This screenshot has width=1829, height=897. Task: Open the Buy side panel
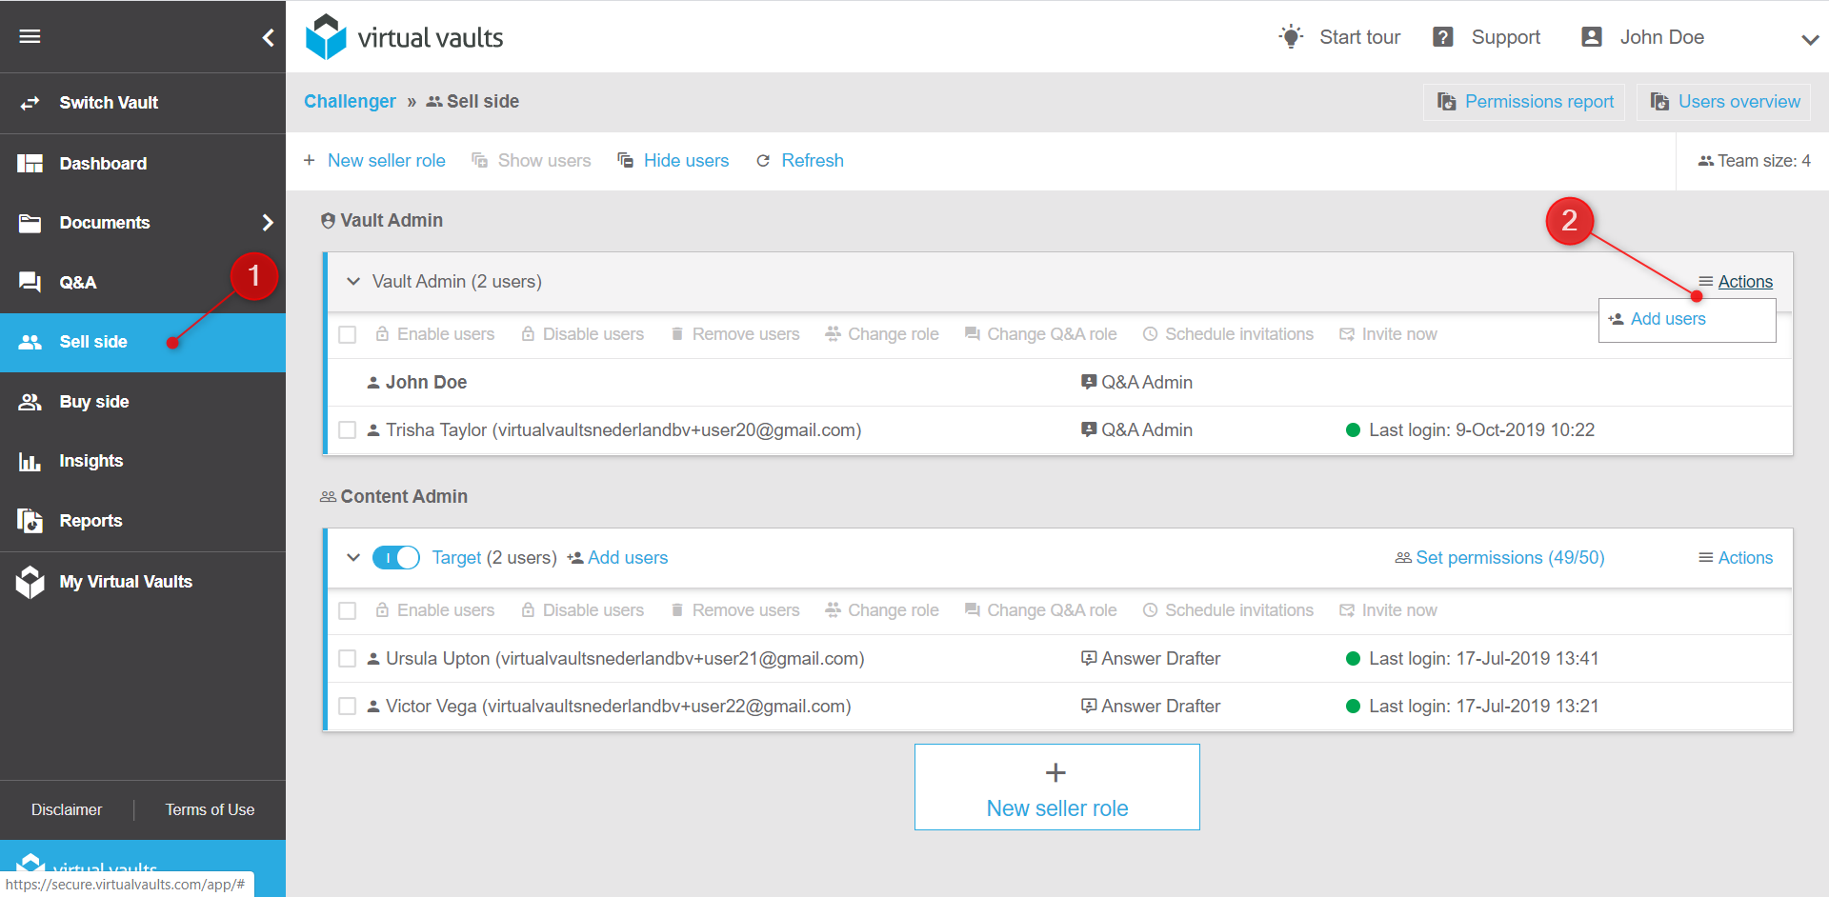tap(94, 401)
